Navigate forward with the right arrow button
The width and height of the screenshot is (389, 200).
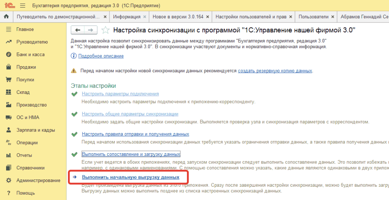pos(91,30)
